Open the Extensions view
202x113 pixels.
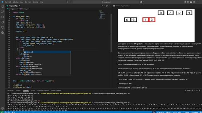tap(3, 22)
